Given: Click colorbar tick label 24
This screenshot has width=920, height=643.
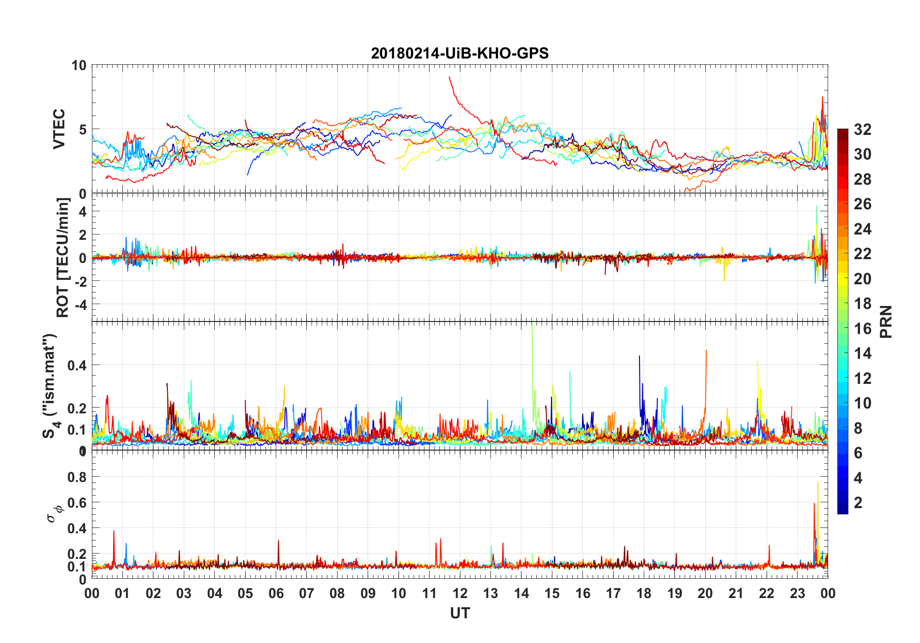Looking at the screenshot, I should [x=862, y=229].
